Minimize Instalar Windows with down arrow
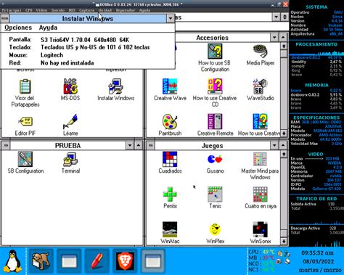The image size is (344, 275). tap(171, 19)
